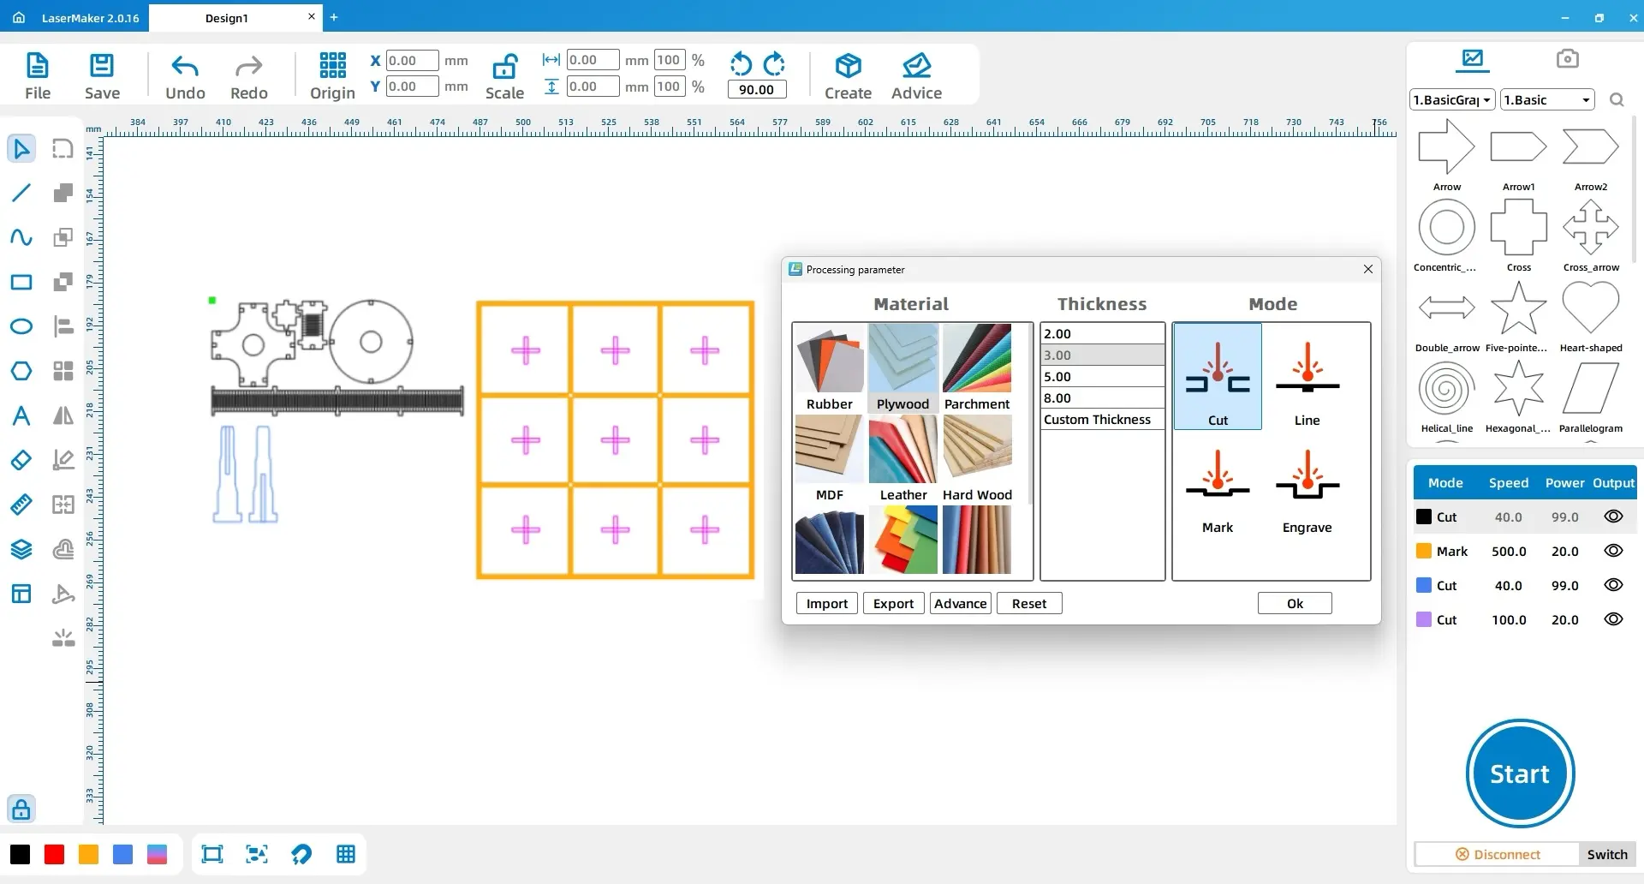Rotate counterclockwise with left rotate icon
The width and height of the screenshot is (1644, 884).
pyautogui.click(x=741, y=63)
